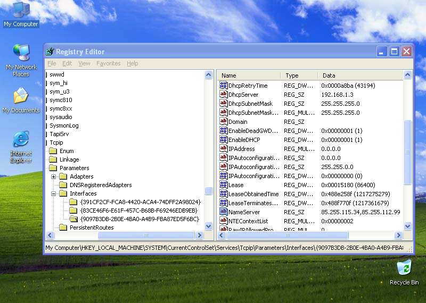Maximize the Registry Editor window

click(394, 51)
